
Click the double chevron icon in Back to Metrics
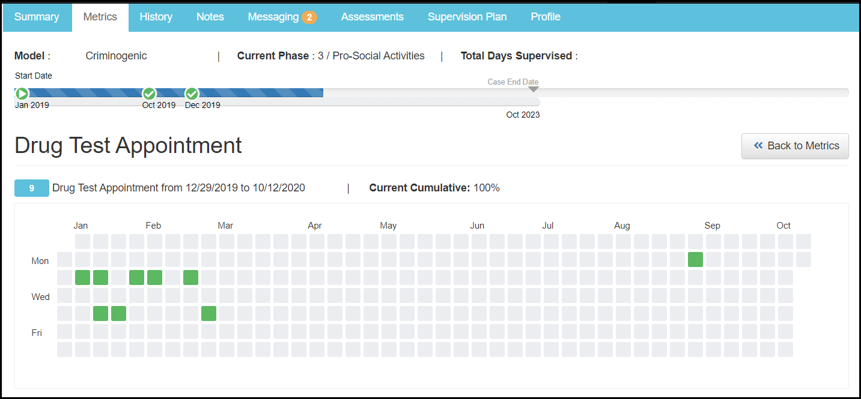tap(758, 146)
